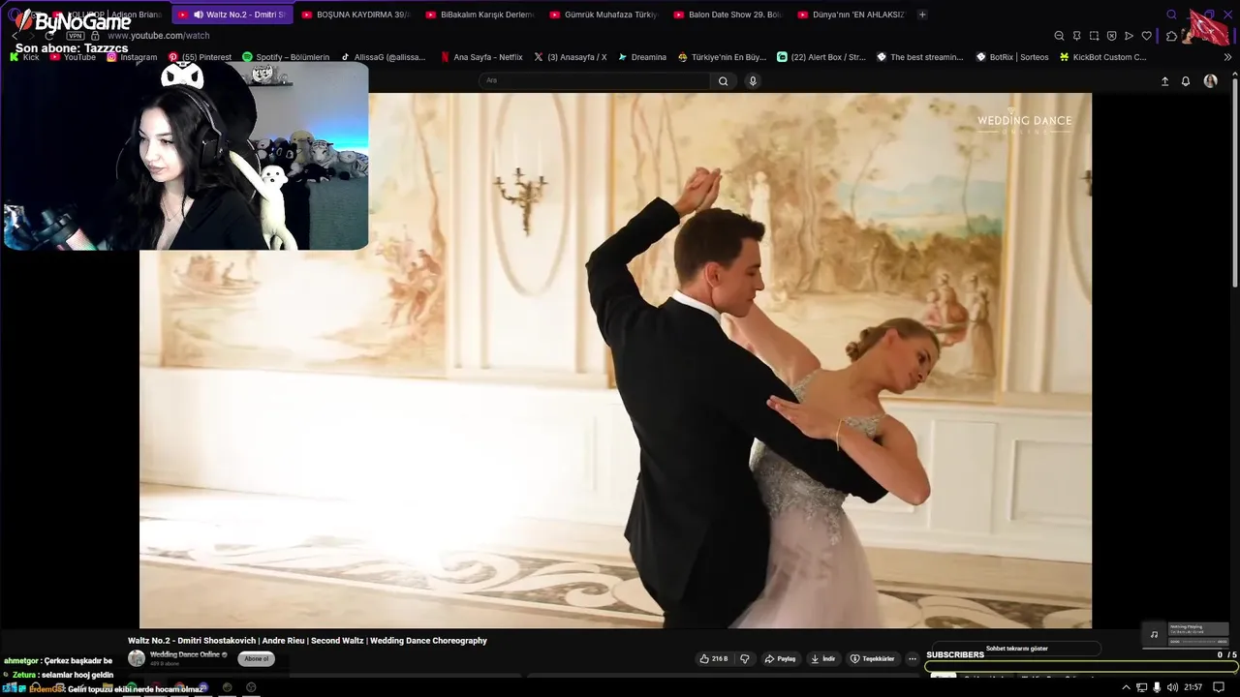Viewport: 1240px width, 697px height.
Task: Switch to the Waltz No.2 - Dmitri tab
Action: coord(233,15)
